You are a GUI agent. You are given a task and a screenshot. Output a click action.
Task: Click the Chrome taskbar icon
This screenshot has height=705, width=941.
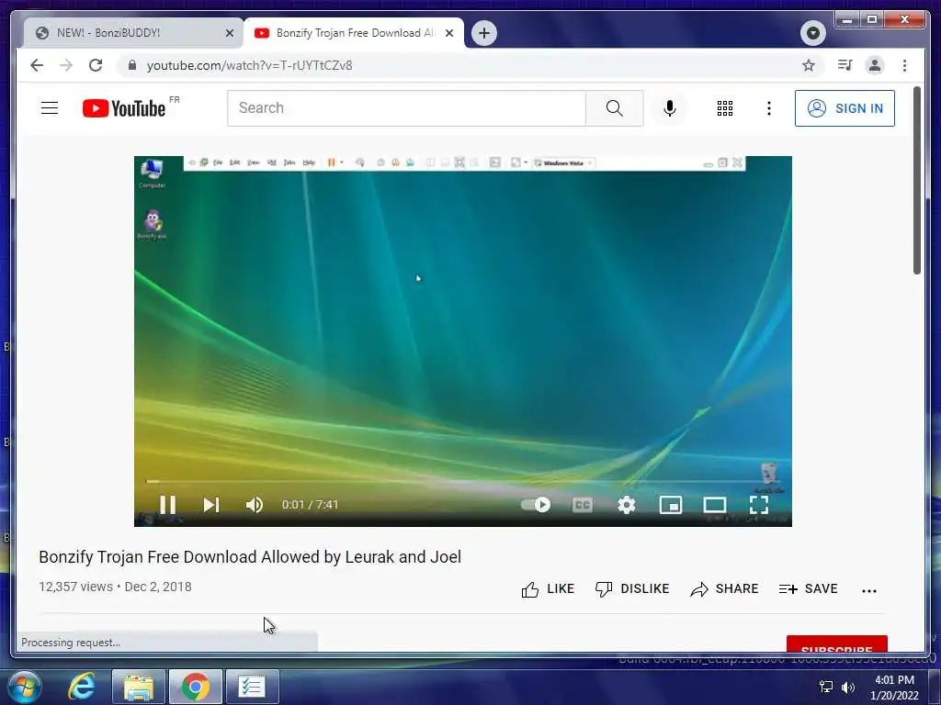(x=196, y=687)
